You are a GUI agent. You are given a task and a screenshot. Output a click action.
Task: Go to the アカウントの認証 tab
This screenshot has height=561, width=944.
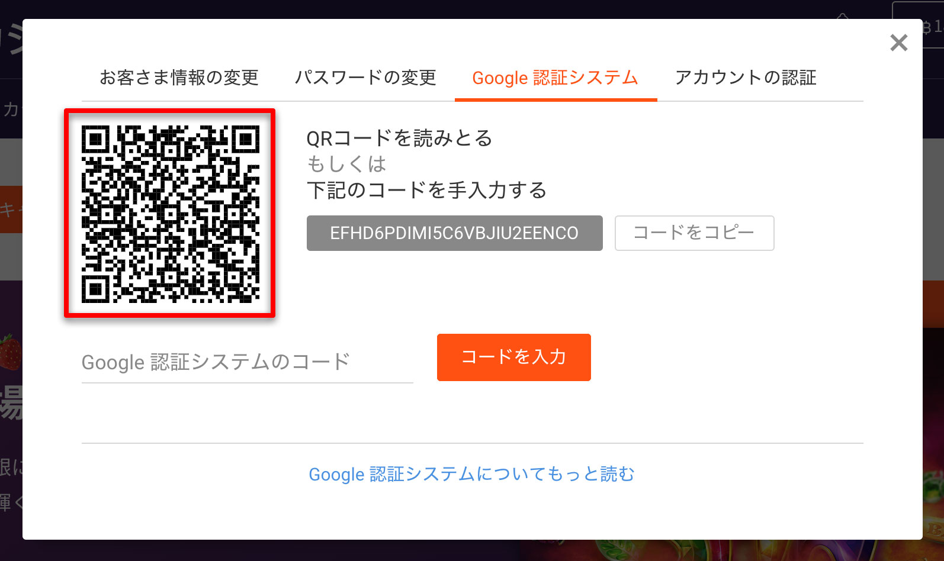(x=746, y=78)
